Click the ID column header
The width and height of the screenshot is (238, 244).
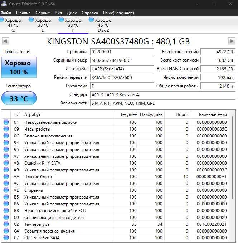click(x=16, y=114)
